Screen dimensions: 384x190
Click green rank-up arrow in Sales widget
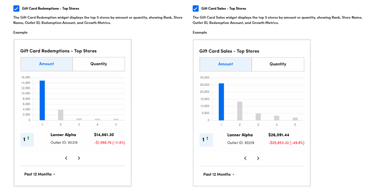(207, 138)
